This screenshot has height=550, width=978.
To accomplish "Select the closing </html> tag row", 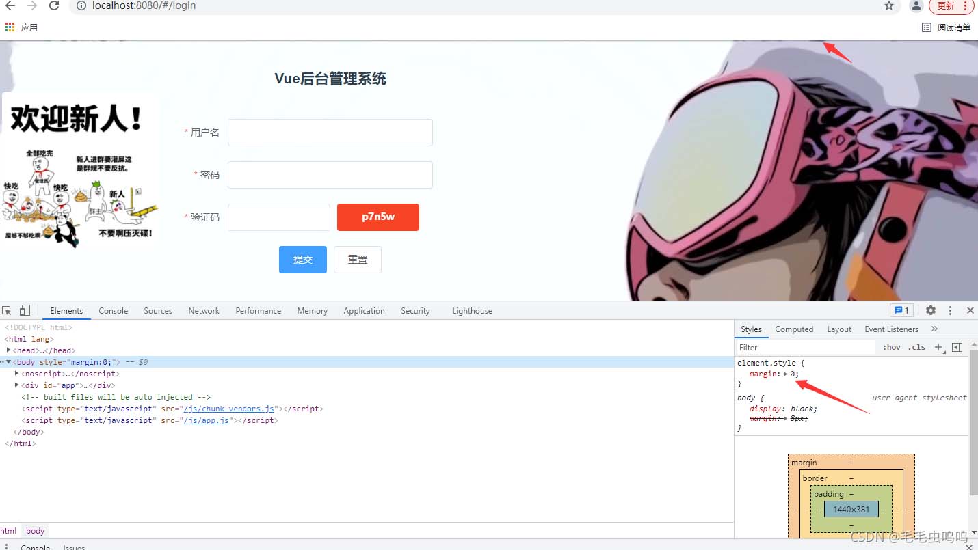I will [x=367, y=443].
